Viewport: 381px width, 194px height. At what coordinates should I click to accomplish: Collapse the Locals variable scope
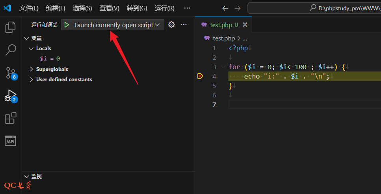point(32,48)
